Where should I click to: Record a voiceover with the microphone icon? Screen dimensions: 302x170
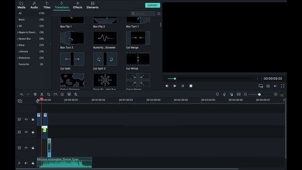[x=225, y=94]
